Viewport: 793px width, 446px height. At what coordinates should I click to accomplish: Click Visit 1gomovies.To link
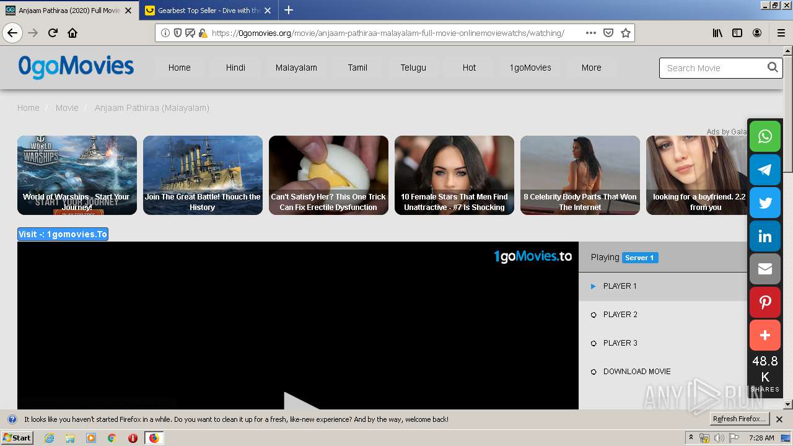[63, 234]
